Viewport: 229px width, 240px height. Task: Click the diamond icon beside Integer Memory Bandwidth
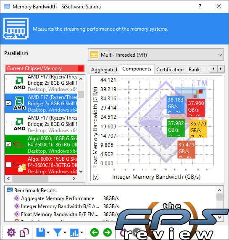(17, 206)
